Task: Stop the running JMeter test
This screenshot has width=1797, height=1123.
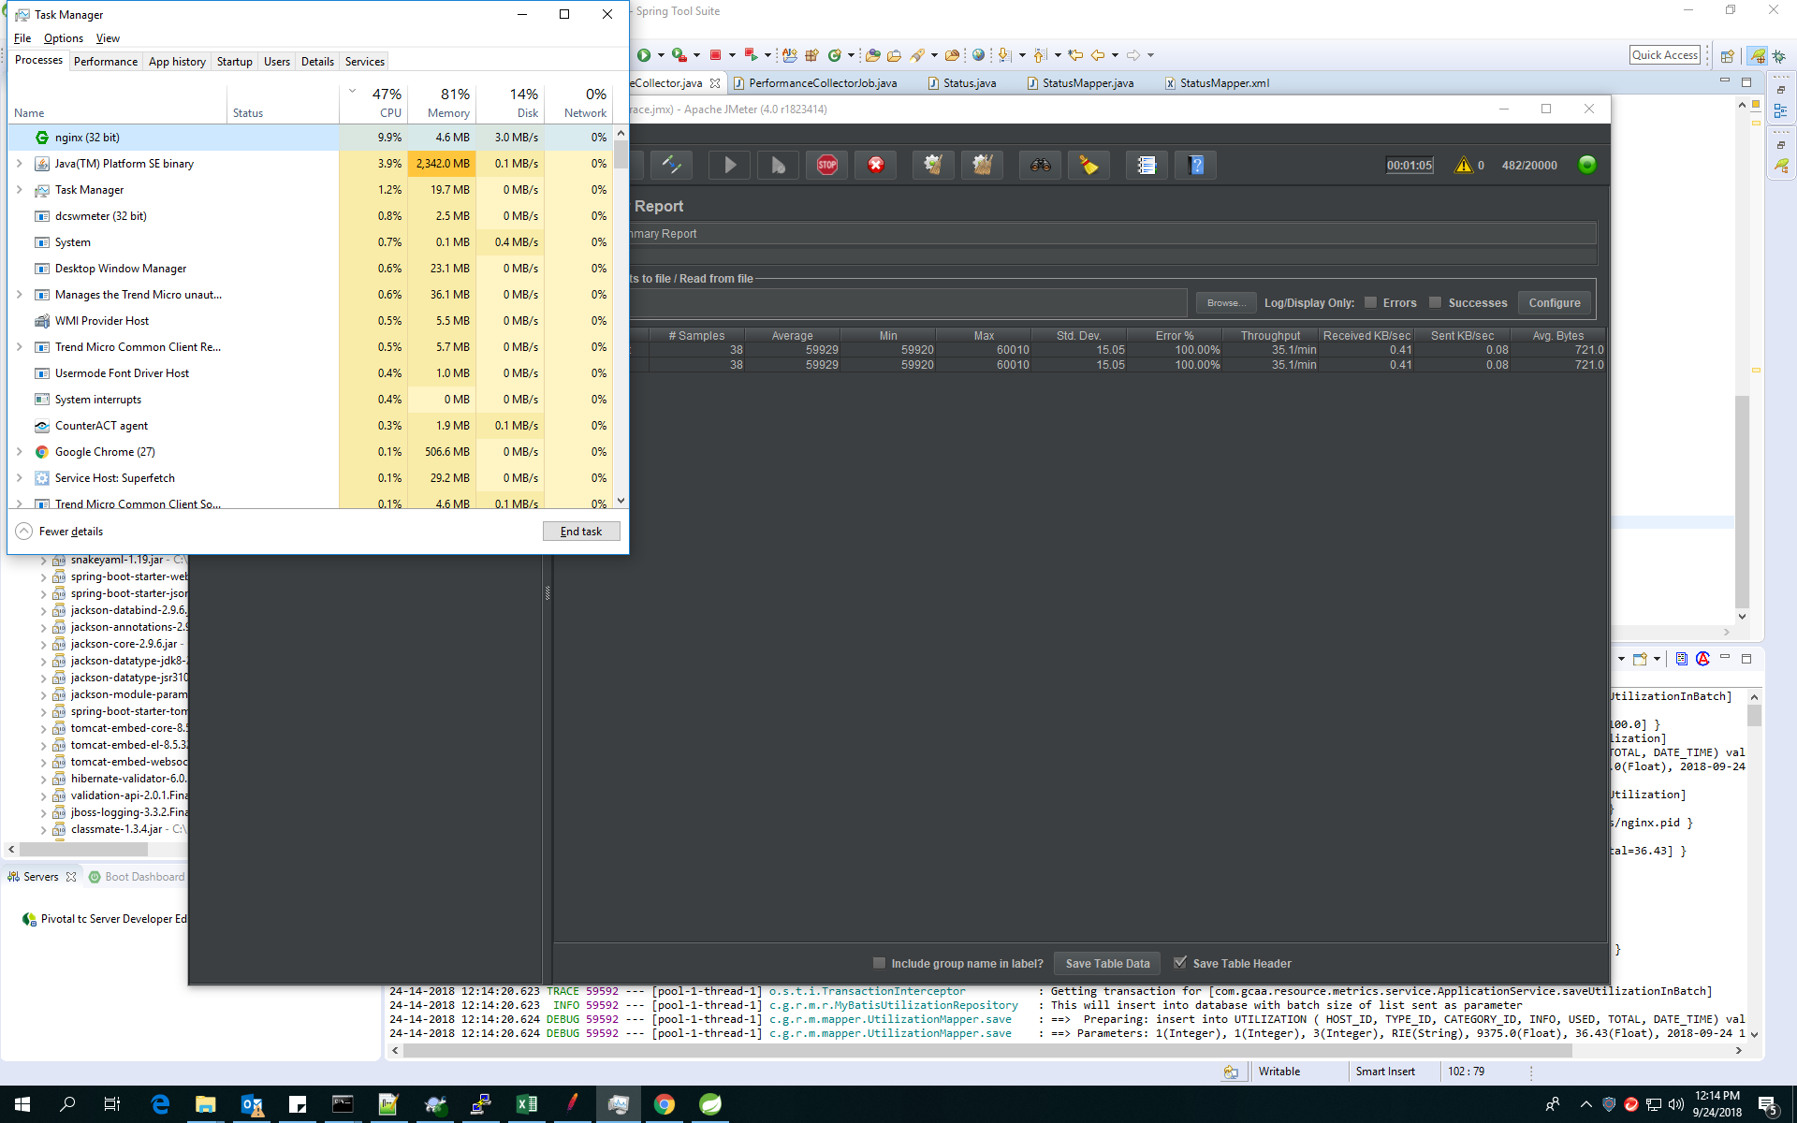Action: point(827,165)
